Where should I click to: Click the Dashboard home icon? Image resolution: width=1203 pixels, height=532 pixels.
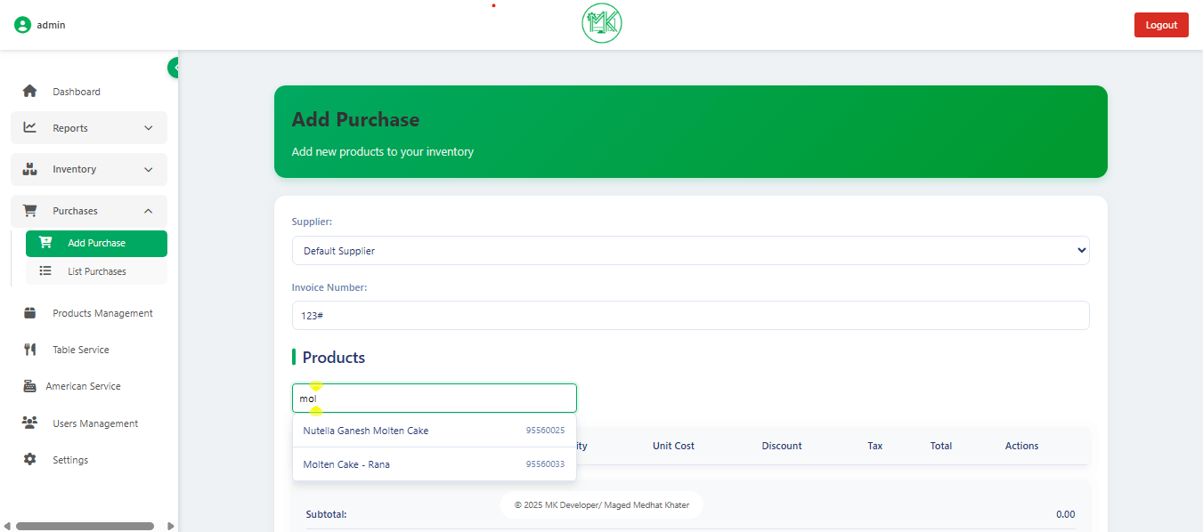point(29,91)
